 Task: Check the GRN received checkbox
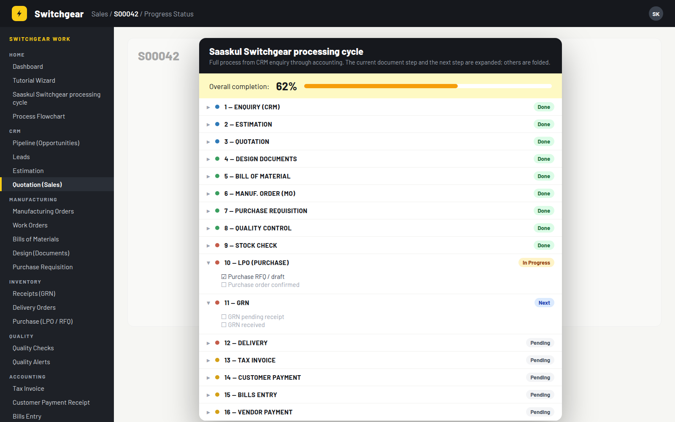pyautogui.click(x=224, y=325)
